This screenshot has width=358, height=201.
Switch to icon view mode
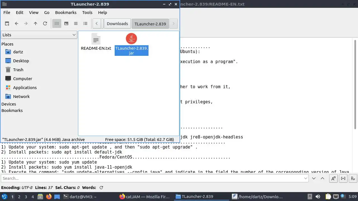tap(57, 24)
